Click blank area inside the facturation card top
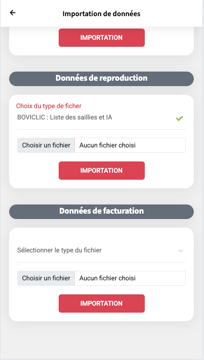The width and height of the screenshot is (204, 360). [x=101, y=235]
